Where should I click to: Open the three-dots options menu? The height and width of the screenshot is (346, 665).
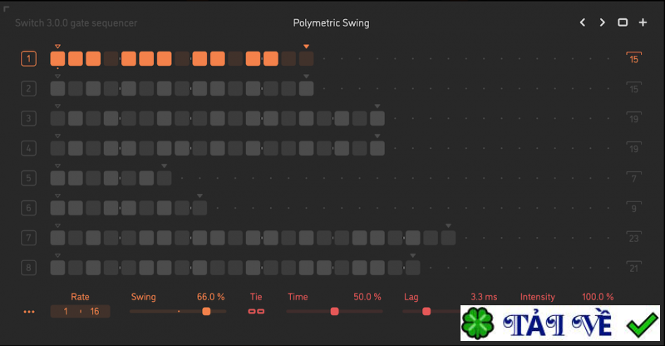[x=29, y=312]
